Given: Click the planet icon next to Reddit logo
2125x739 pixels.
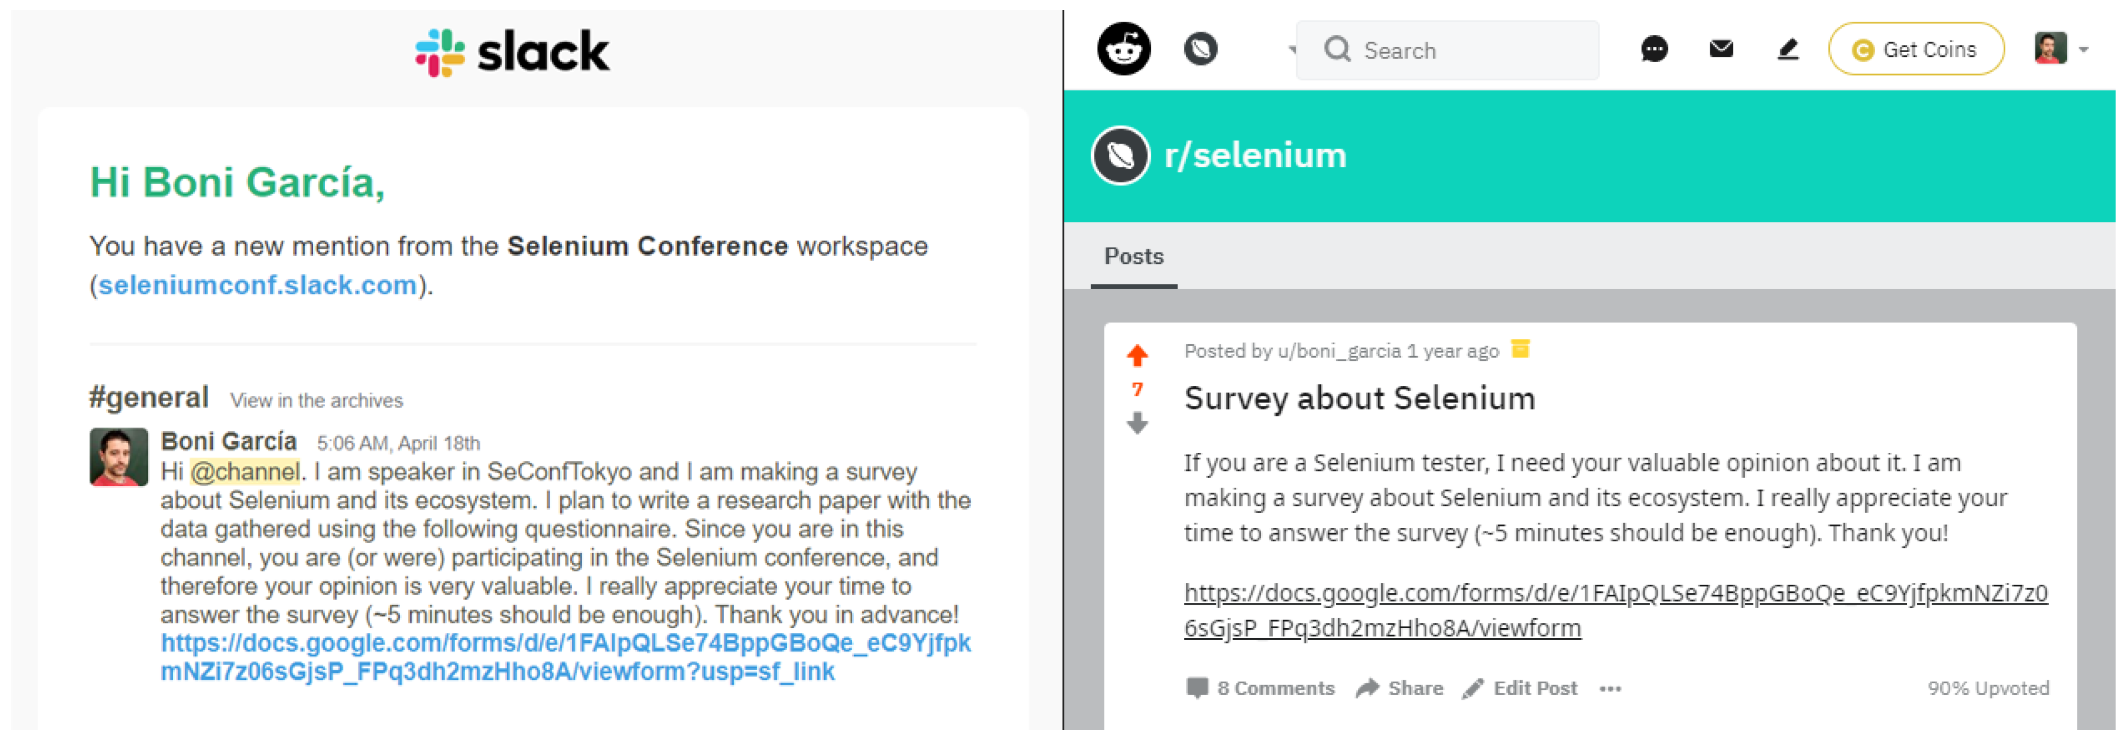Looking at the screenshot, I should (x=1200, y=49).
